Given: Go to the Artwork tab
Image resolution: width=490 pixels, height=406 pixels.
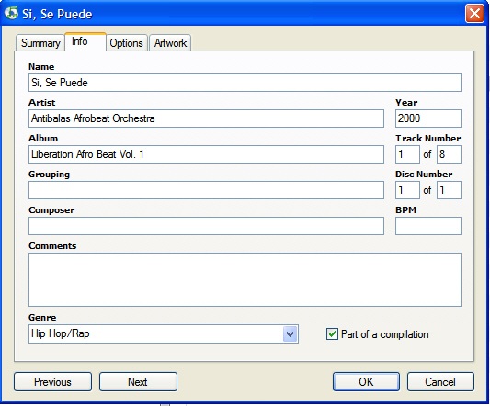Looking at the screenshot, I should (170, 43).
